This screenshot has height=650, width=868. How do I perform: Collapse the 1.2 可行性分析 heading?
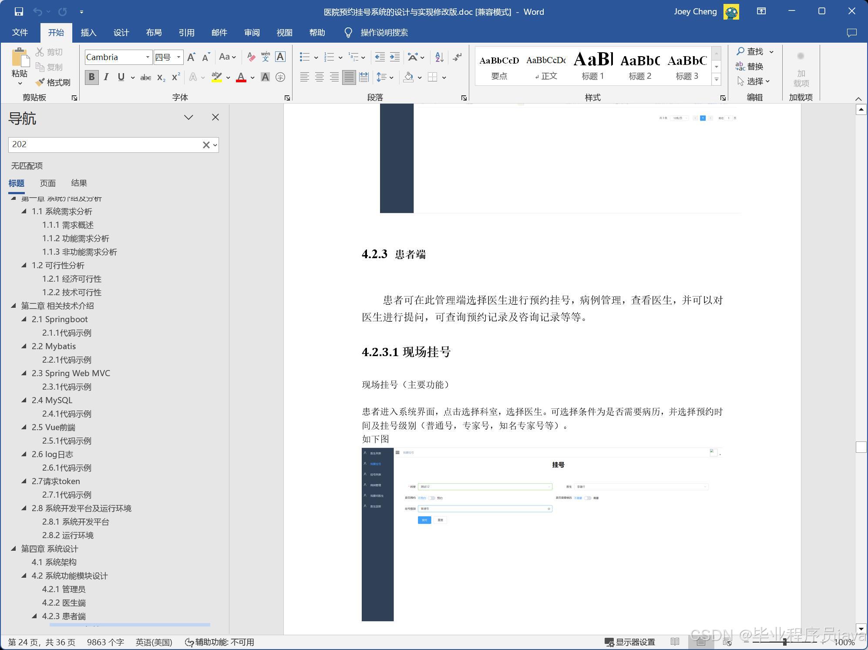pyautogui.click(x=24, y=265)
